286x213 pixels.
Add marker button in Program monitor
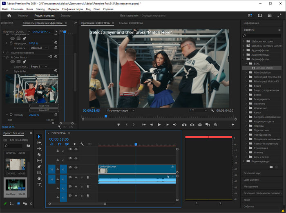pos(118,125)
